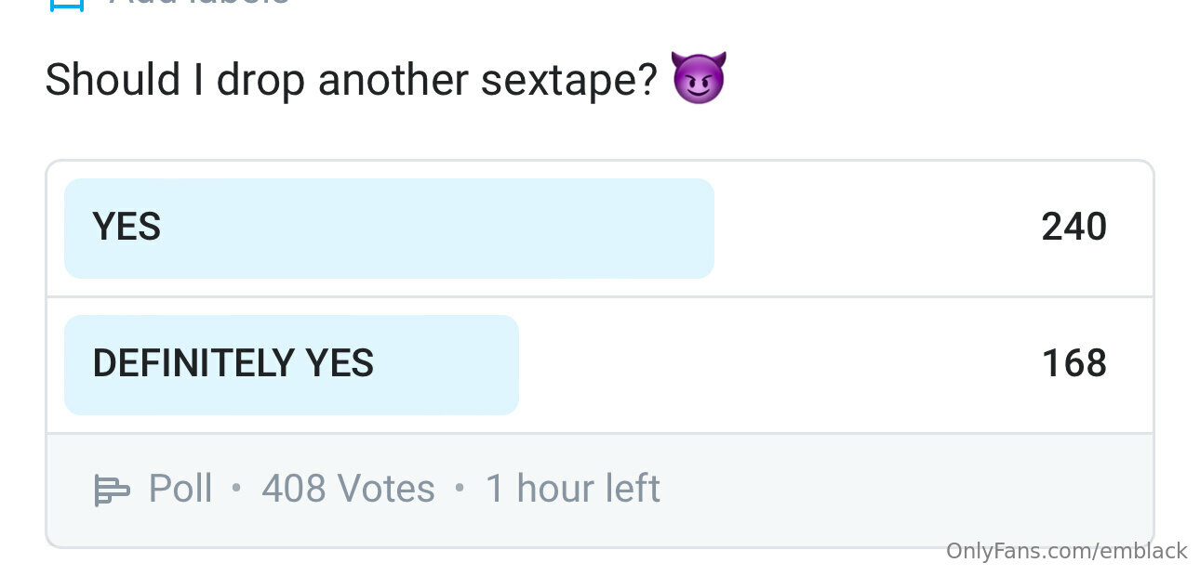Click empty space in DEFINITELY YES row
Screen dimensions: 1200x576
click(781, 365)
